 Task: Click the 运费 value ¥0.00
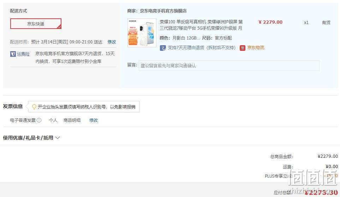coord(332,166)
